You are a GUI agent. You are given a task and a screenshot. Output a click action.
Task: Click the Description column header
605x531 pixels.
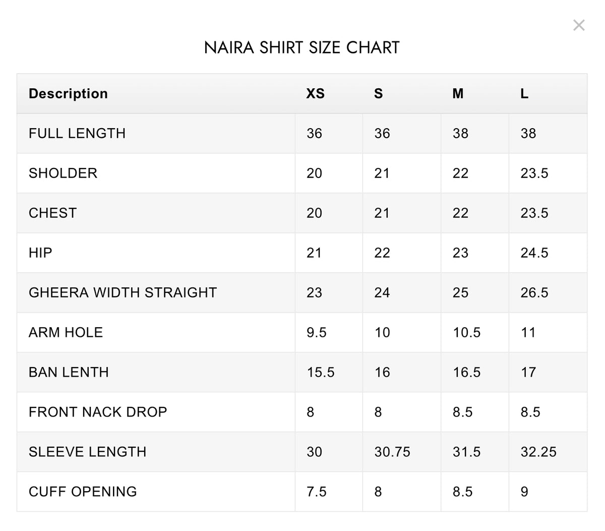(x=68, y=94)
